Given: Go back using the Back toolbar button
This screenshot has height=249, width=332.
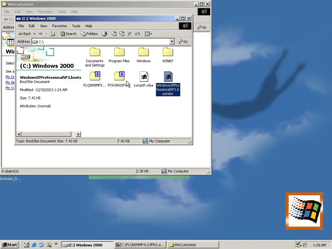Looking at the screenshot, I should coord(24,34).
